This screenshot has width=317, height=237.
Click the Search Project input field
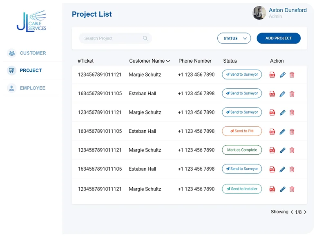coord(111,38)
